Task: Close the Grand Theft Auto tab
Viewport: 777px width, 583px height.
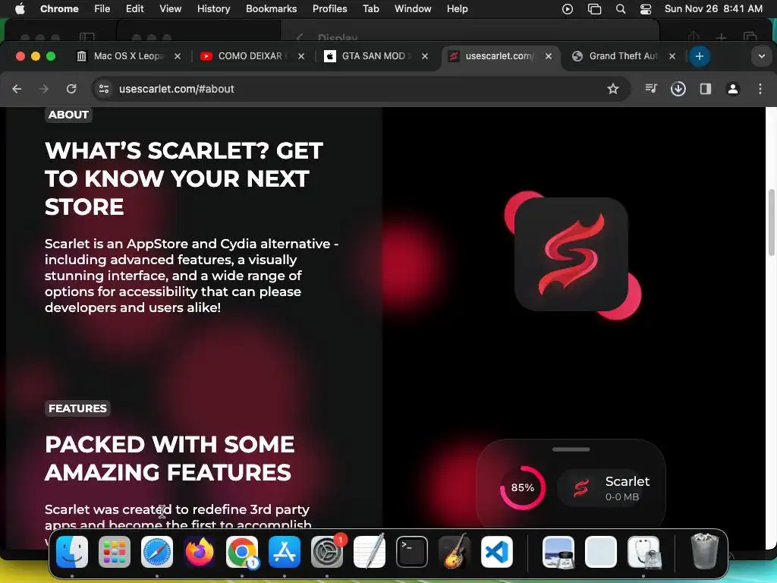Action: (x=672, y=56)
